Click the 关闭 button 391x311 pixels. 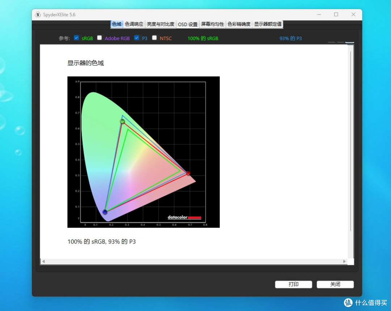335,284
